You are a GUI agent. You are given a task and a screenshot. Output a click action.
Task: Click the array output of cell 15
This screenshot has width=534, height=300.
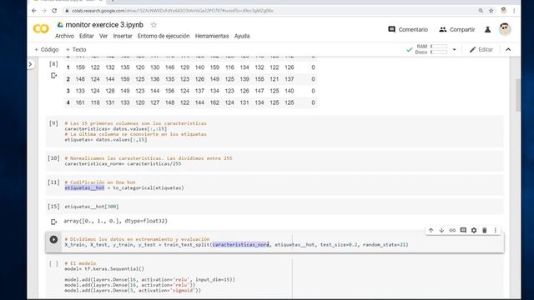[115, 221]
